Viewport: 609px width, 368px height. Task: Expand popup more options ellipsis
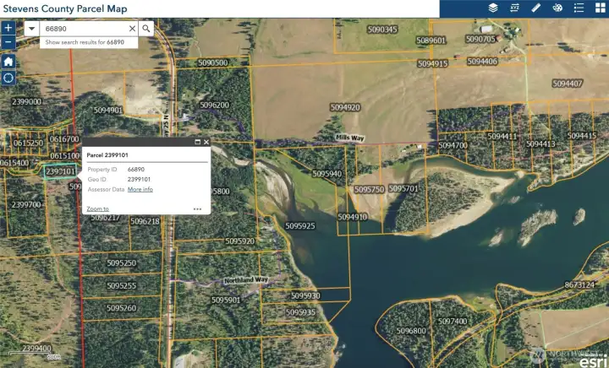coord(197,208)
